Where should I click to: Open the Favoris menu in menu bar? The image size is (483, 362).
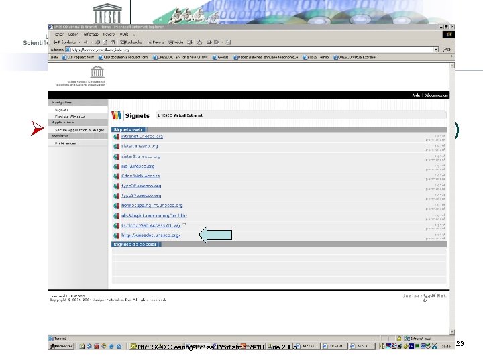pyautogui.click(x=109, y=34)
